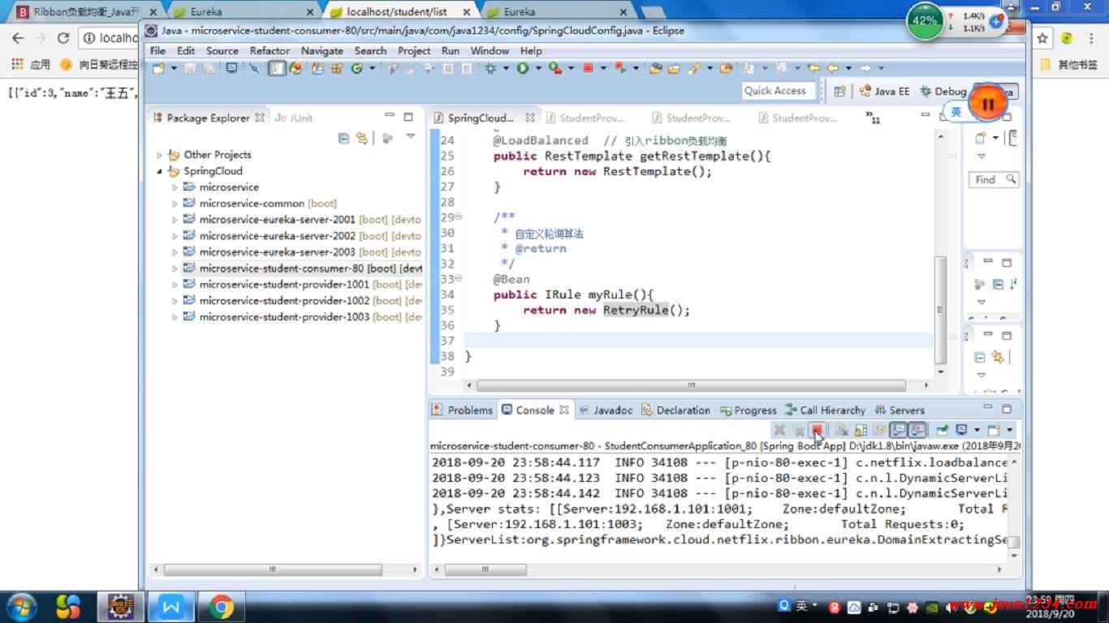Click the Open Type toolbar icon

tap(654, 68)
